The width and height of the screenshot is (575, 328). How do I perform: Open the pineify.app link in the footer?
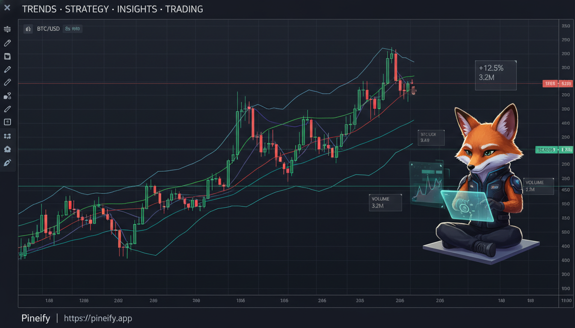click(98, 318)
